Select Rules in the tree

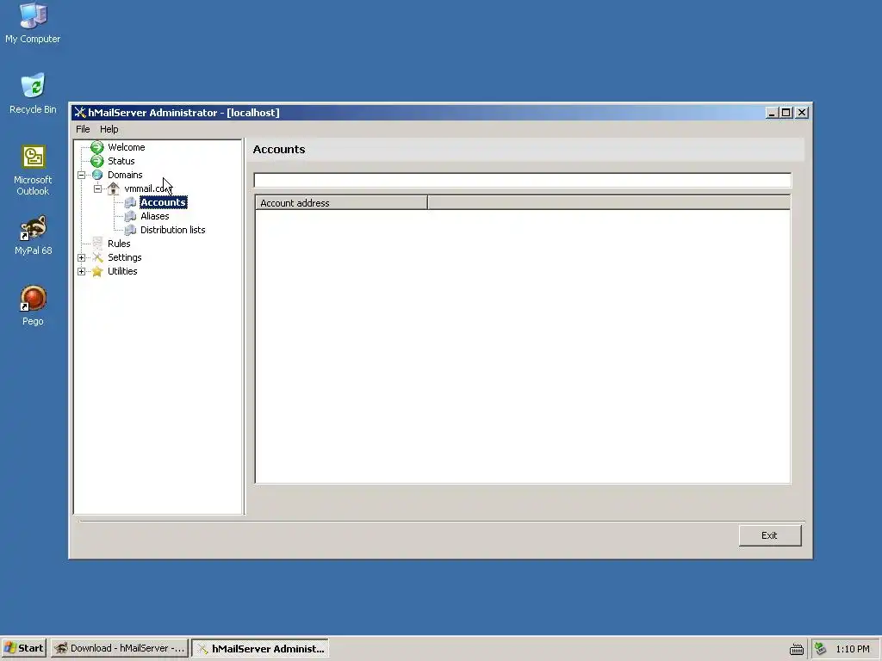tap(119, 244)
